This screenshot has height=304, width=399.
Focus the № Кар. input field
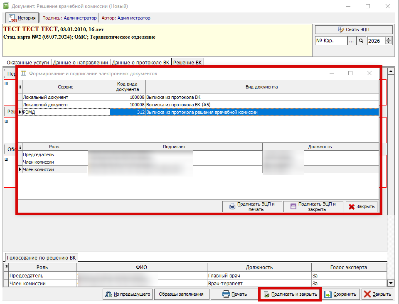pyautogui.click(x=330, y=41)
